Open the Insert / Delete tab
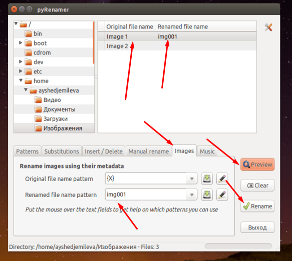This screenshot has width=292, height=261. tap(104, 151)
